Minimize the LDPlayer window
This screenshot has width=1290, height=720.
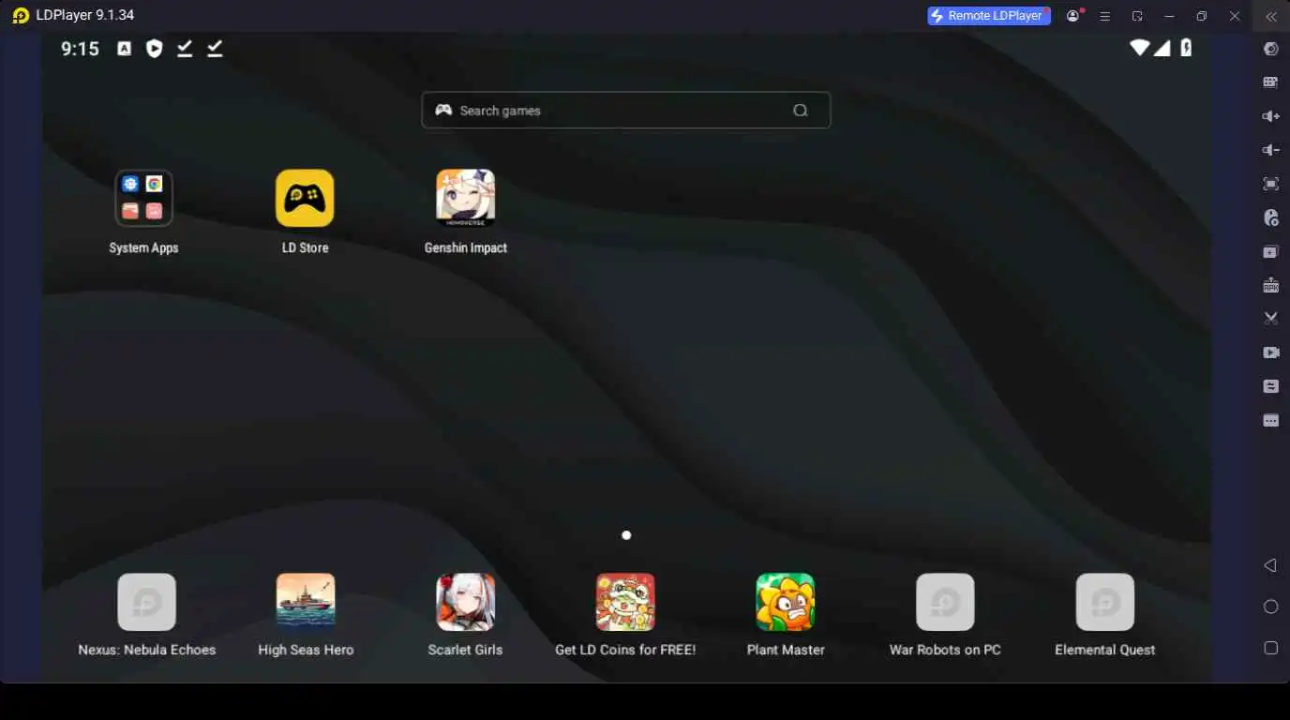pos(1169,16)
